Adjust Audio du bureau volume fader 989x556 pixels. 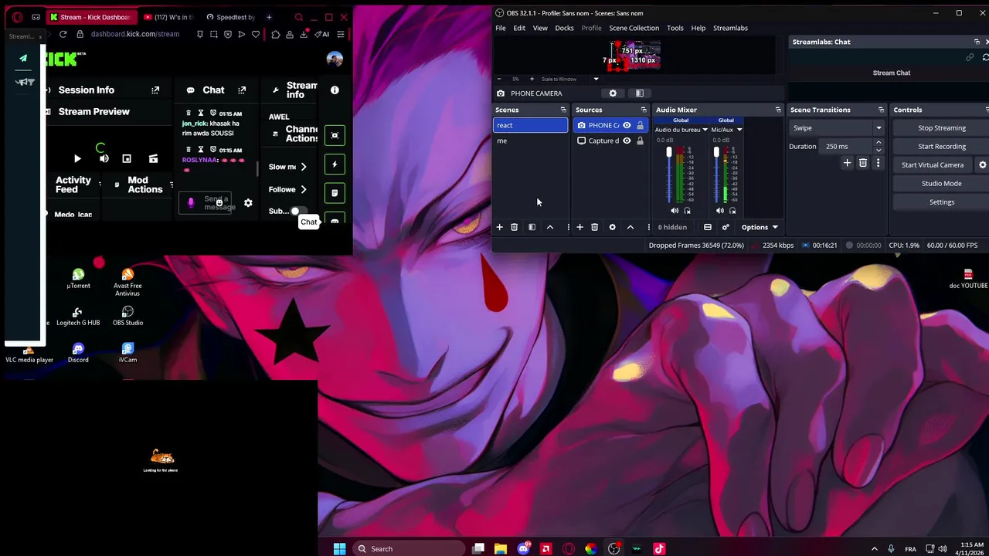point(669,153)
